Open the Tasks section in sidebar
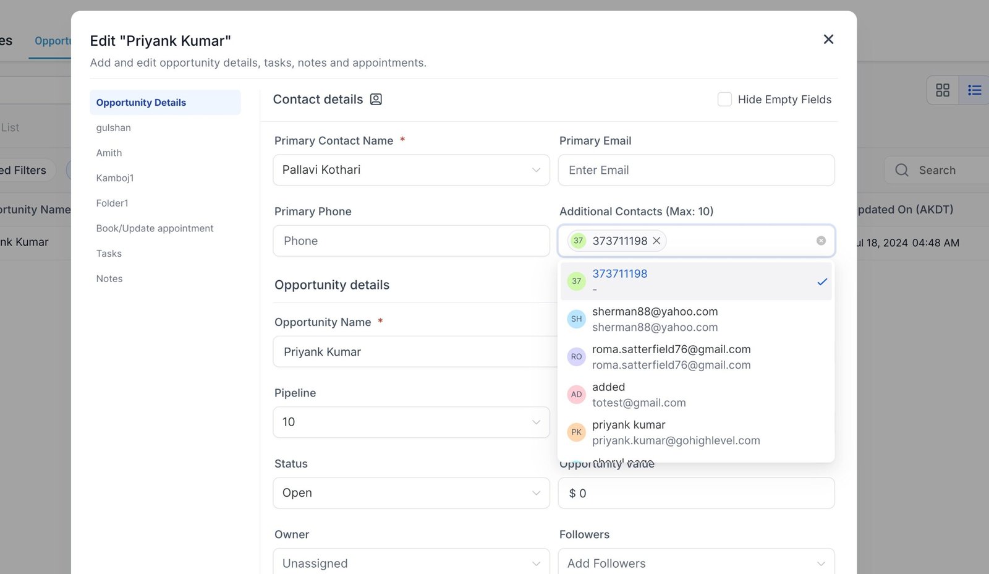The width and height of the screenshot is (989, 574). (x=109, y=254)
